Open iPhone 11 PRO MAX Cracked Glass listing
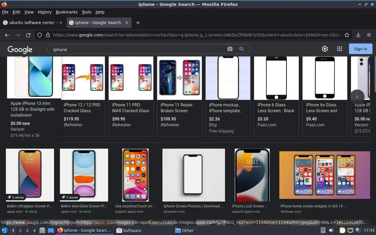The height and width of the screenshot is (235, 376). [x=131, y=96]
